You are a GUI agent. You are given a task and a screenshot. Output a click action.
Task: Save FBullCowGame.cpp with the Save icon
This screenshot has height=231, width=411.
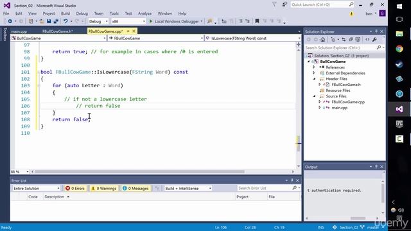click(49, 21)
